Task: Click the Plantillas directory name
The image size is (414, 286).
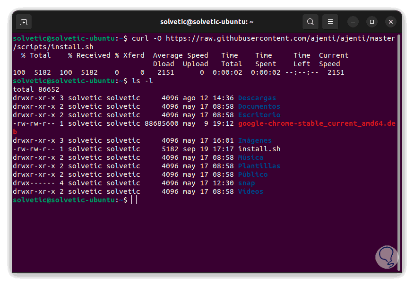Action: point(259,166)
